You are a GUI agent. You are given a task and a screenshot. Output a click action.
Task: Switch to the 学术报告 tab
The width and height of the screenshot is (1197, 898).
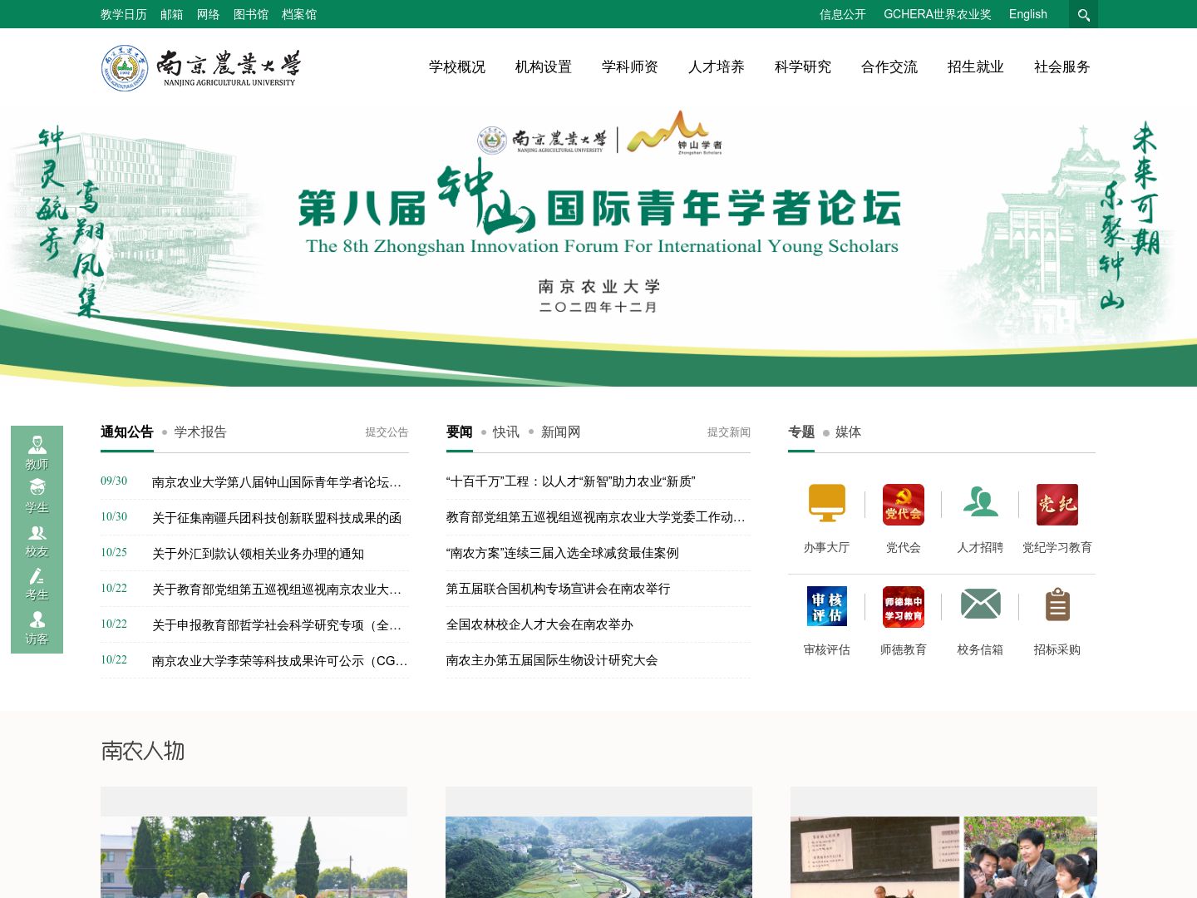coord(199,432)
